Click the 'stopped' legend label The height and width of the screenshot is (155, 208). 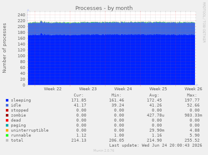[20, 110]
